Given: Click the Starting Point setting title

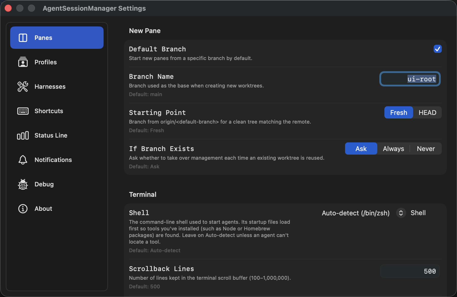Looking at the screenshot, I should pos(157,113).
